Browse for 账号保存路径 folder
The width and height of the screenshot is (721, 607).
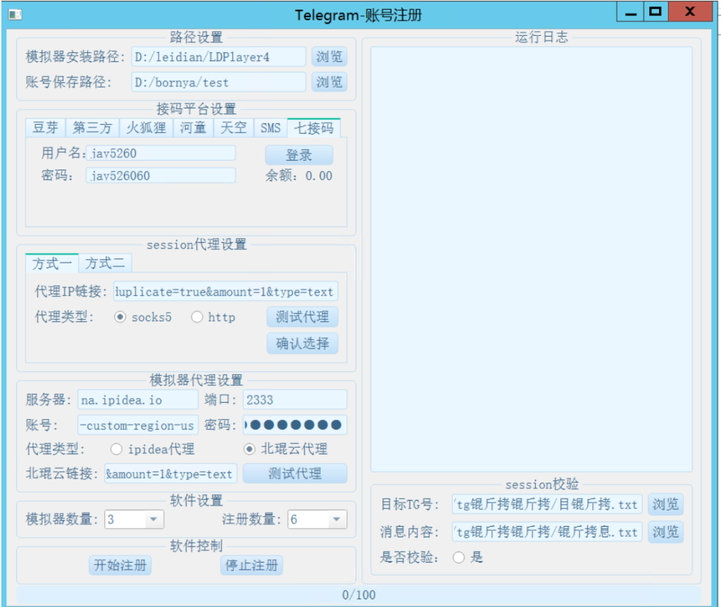330,82
